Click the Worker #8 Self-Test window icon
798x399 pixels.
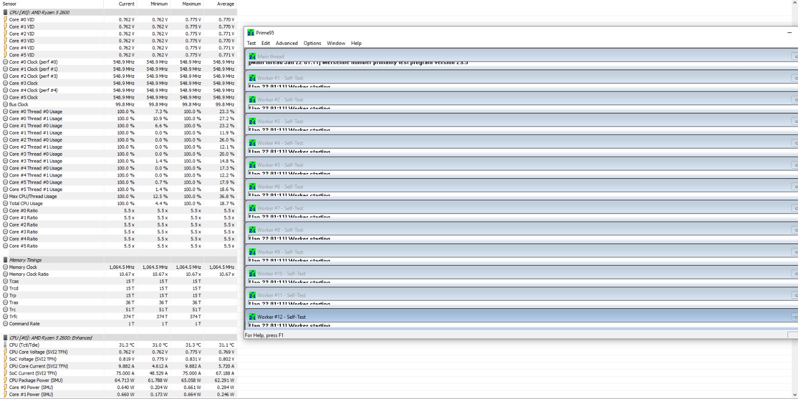252,230
